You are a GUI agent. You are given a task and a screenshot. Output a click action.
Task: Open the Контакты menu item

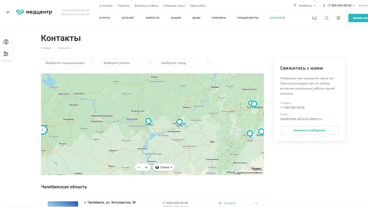[x=277, y=18]
